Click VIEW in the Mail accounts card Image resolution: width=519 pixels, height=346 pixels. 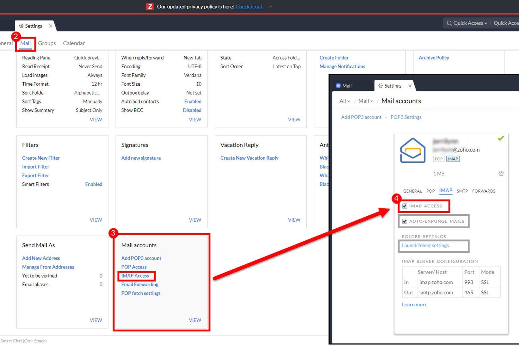coord(195,320)
